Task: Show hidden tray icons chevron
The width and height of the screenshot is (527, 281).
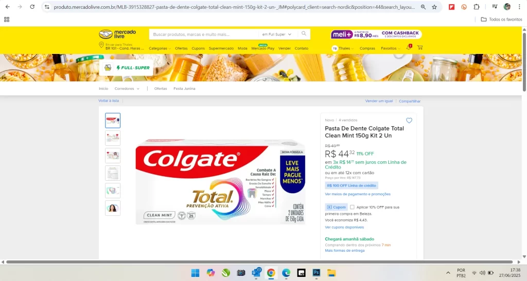Action: (x=448, y=273)
